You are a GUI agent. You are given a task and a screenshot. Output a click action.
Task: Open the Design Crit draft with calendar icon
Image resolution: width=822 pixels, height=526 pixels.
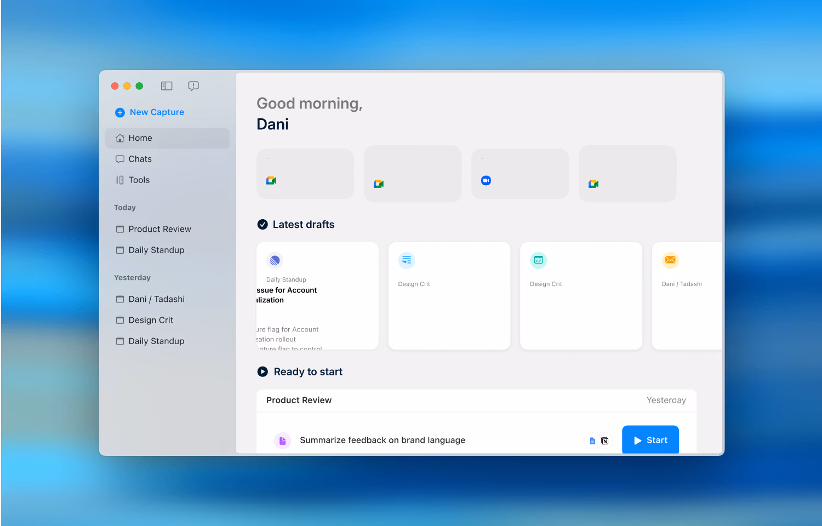point(581,296)
